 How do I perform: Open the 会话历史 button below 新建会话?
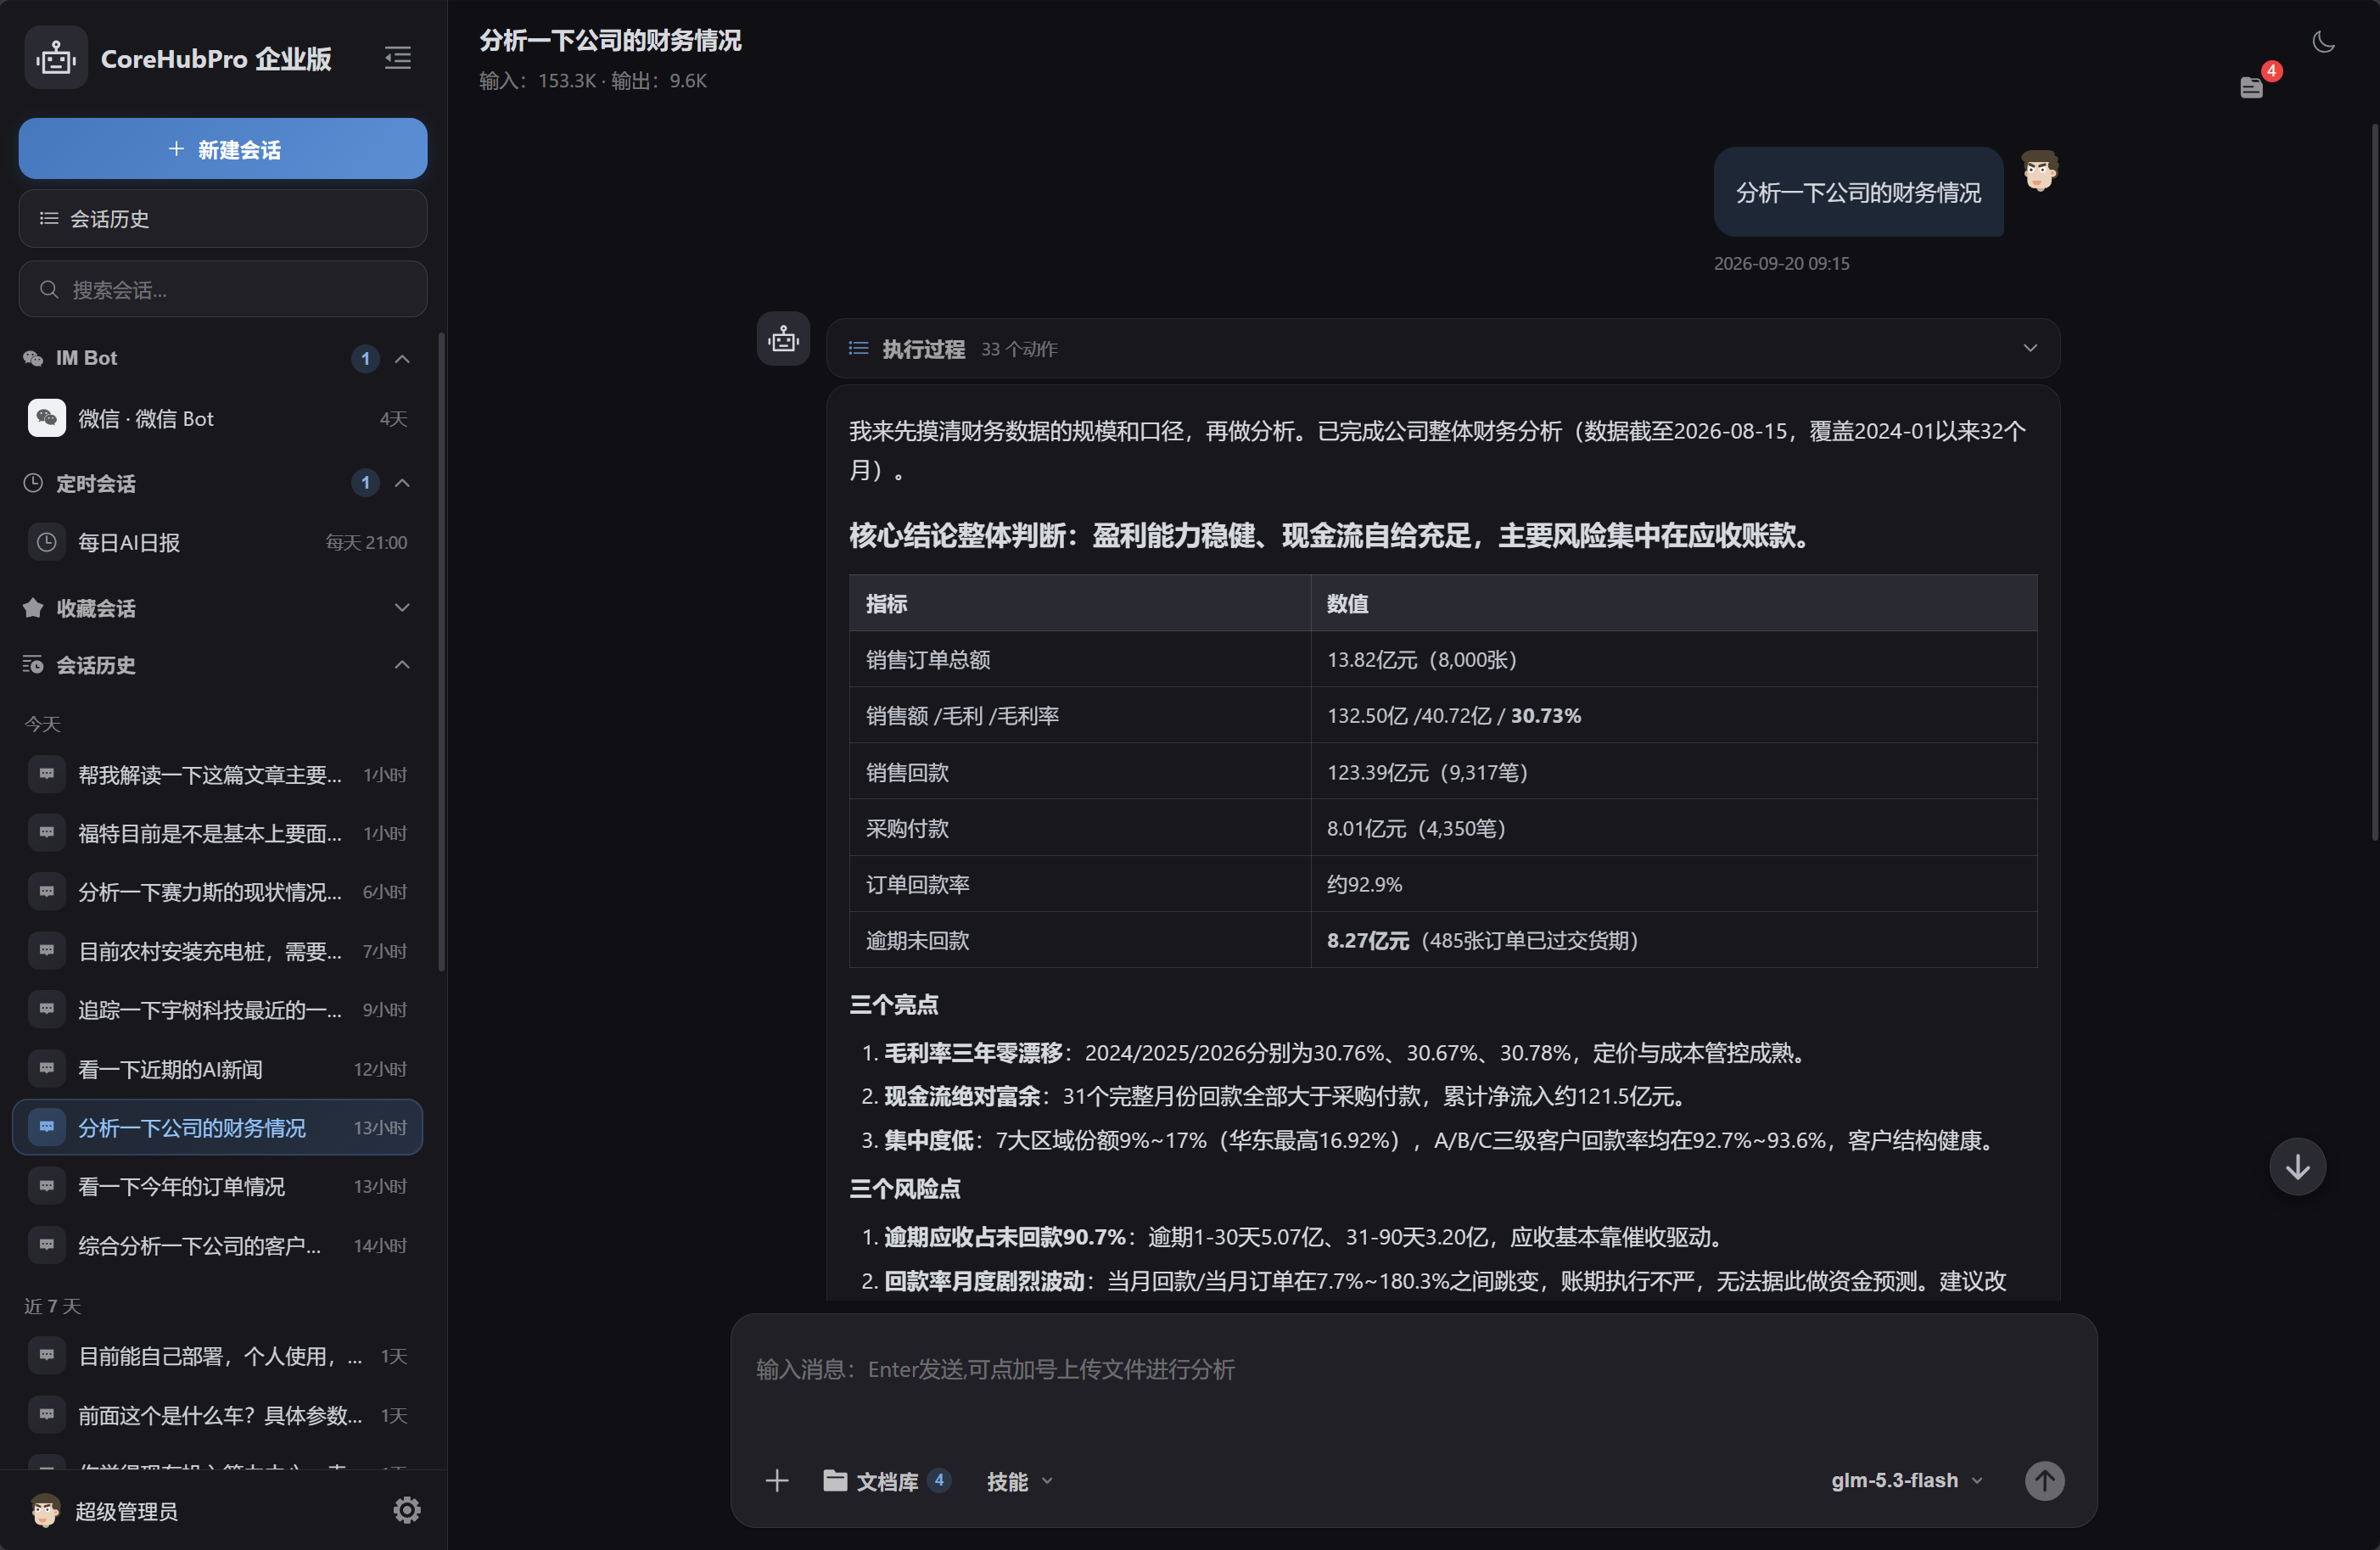[x=223, y=218]
